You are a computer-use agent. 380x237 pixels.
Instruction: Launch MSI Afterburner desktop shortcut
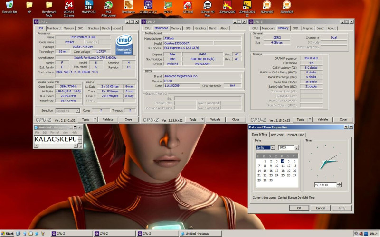(x=109, y=9)
